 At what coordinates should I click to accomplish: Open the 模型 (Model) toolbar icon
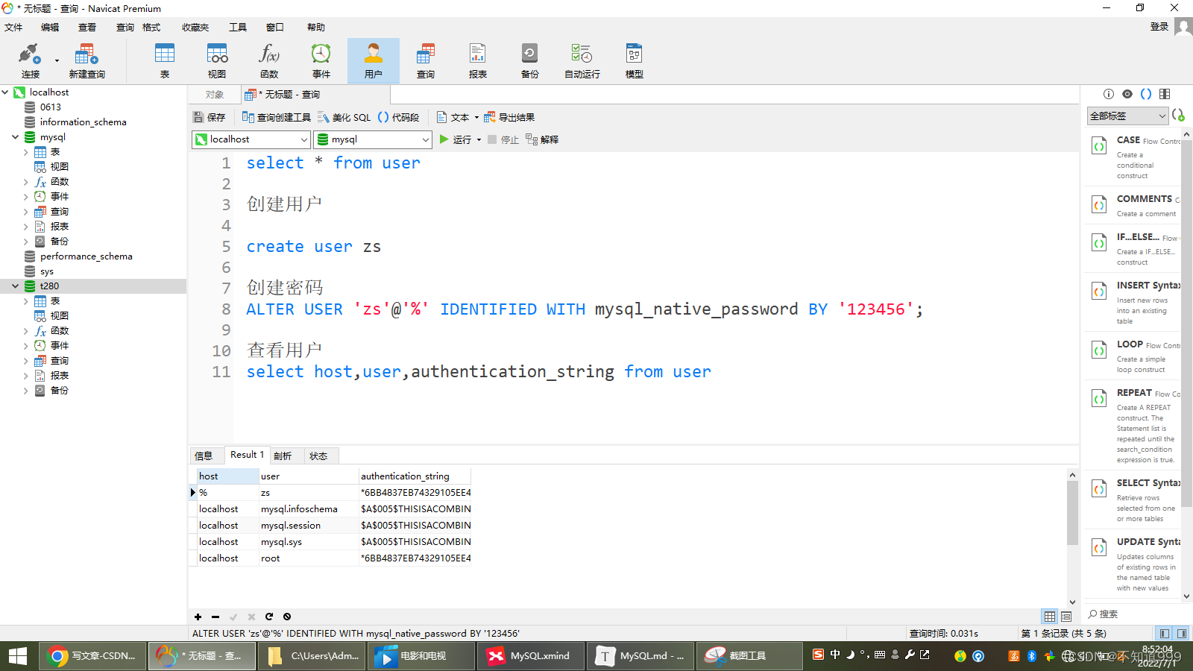(x=633, y=60)
